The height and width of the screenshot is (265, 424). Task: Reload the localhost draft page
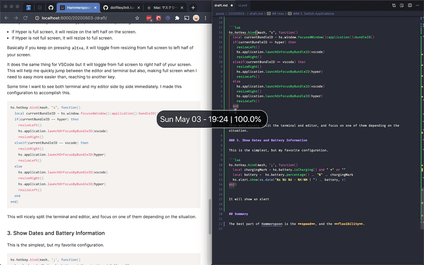click(25, 18)
